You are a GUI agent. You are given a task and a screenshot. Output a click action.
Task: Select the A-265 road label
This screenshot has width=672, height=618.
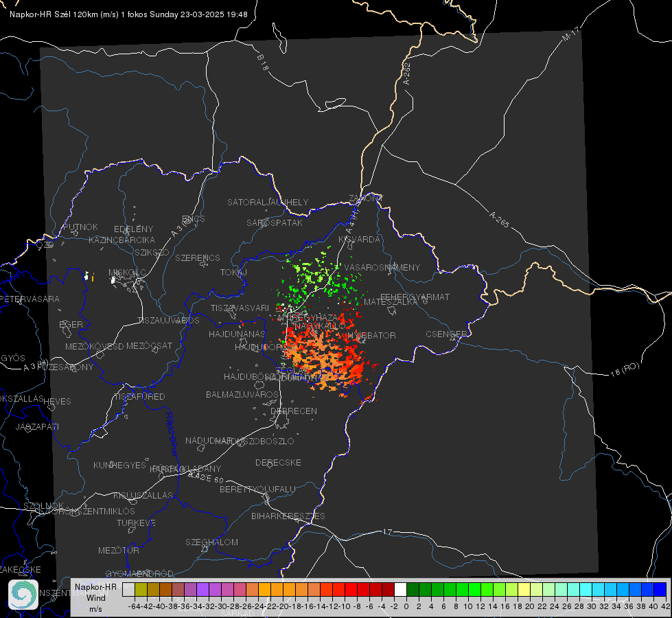point(499,219)
